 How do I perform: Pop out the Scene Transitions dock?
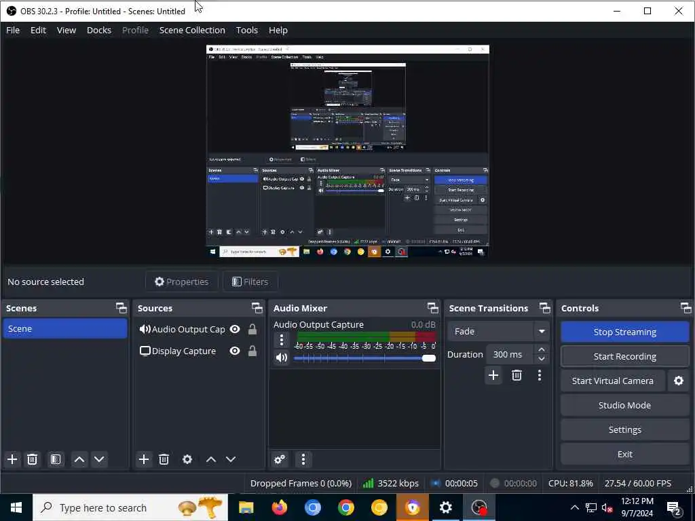pyautogui.click(x=545, y=308)
